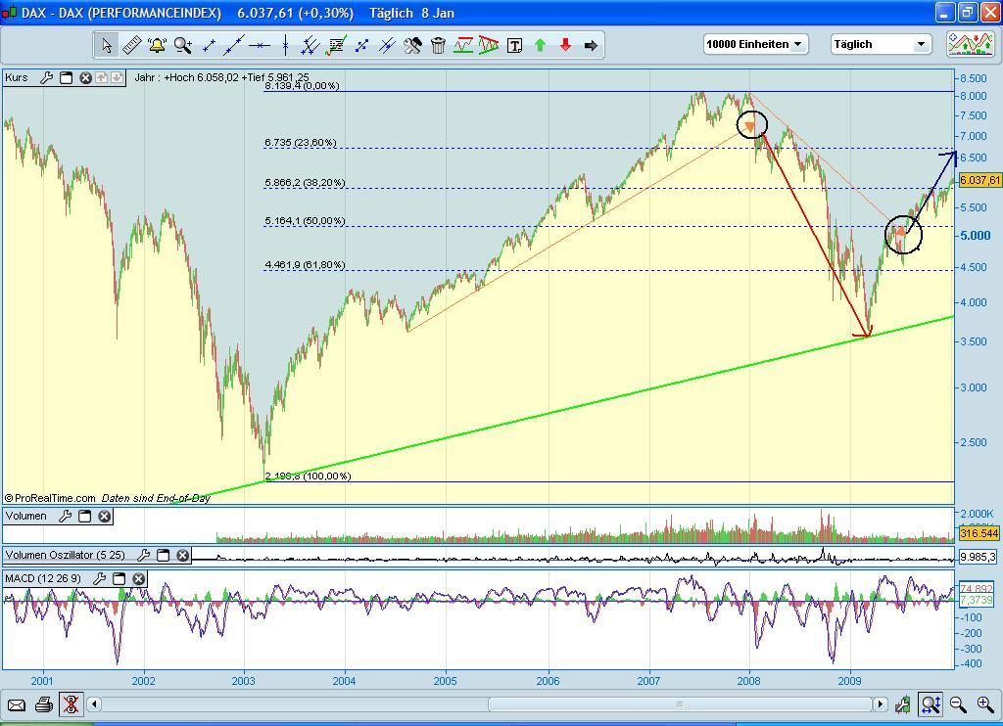Open Kurs panel settings with its wrench icon
The image size is (1003, 726).
tap(45, 77)
